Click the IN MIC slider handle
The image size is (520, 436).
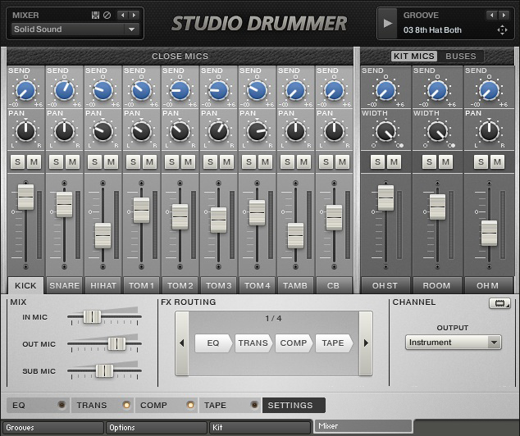(92, 316)
